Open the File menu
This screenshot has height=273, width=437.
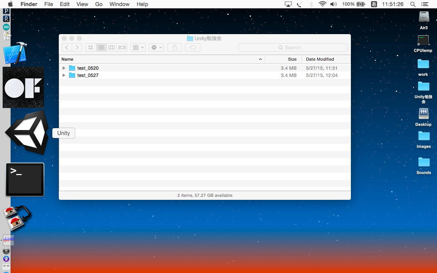coord(49,4)
